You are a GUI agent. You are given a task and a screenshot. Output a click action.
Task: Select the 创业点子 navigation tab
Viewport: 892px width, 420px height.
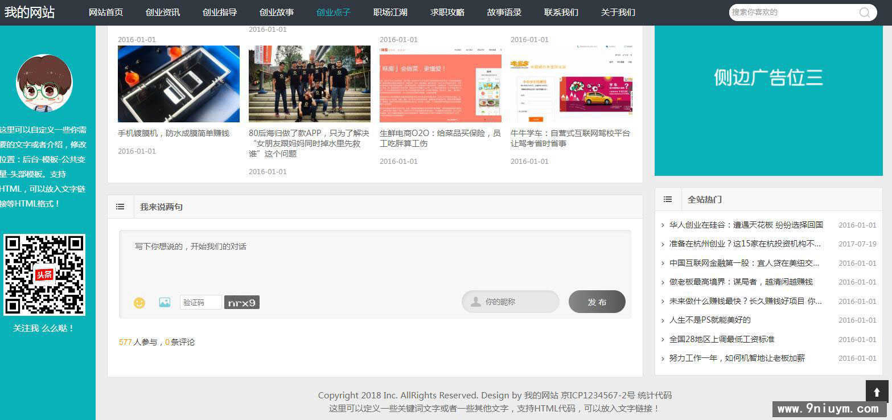(x=332, y=12)
